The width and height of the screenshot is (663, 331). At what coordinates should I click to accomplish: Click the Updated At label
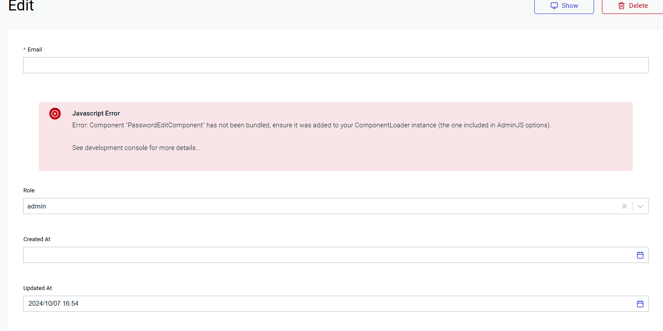coord(38,288)
